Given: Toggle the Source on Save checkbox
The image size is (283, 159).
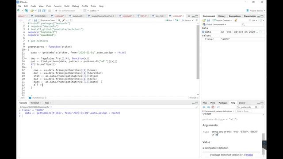Looking at the screenshot, I should tap(39, 20).
